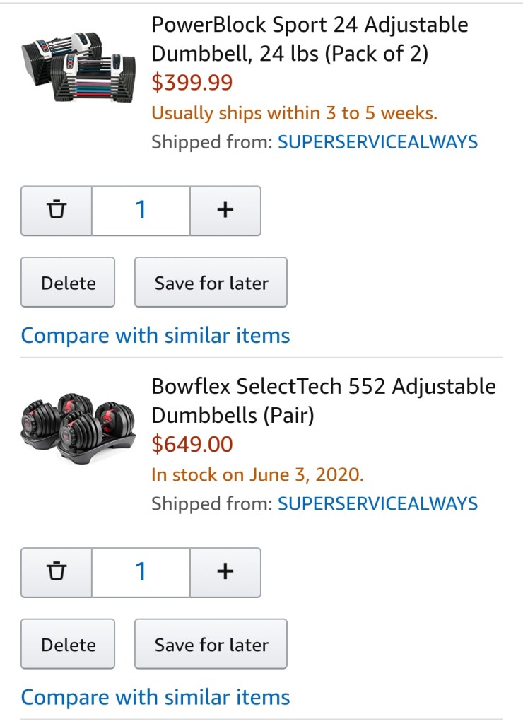Screen dimensions: 523x724
Task: Open PowerBlock Sport 24 Adjustable Dumbbell title
Action: click(310, 40)
